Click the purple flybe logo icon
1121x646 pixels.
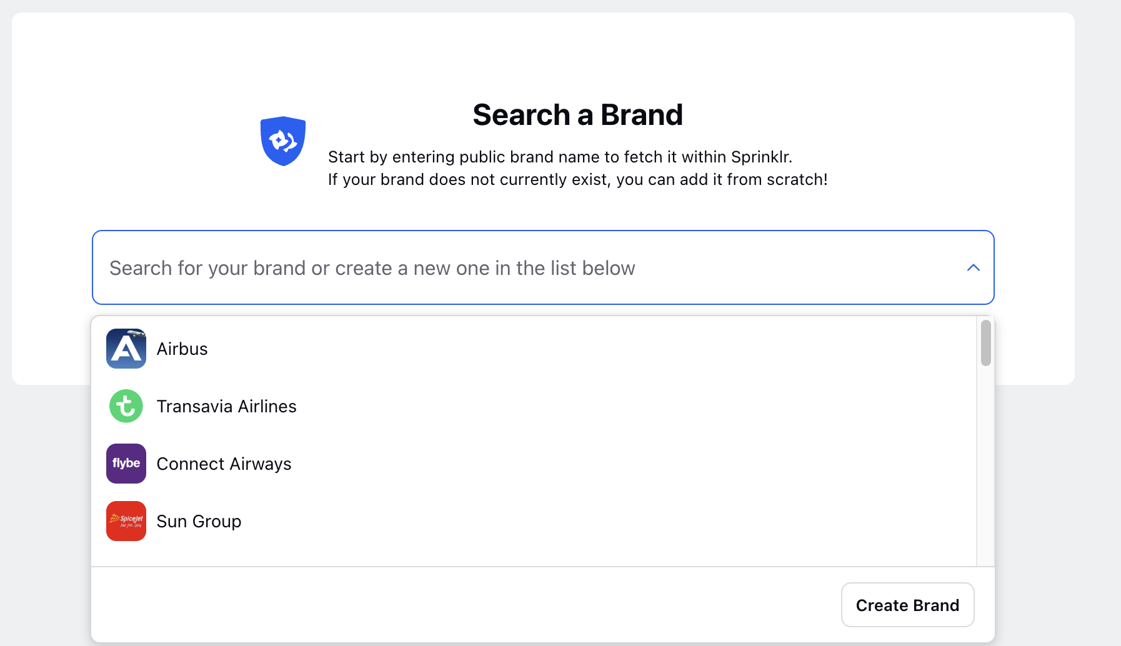coord(126,464)
